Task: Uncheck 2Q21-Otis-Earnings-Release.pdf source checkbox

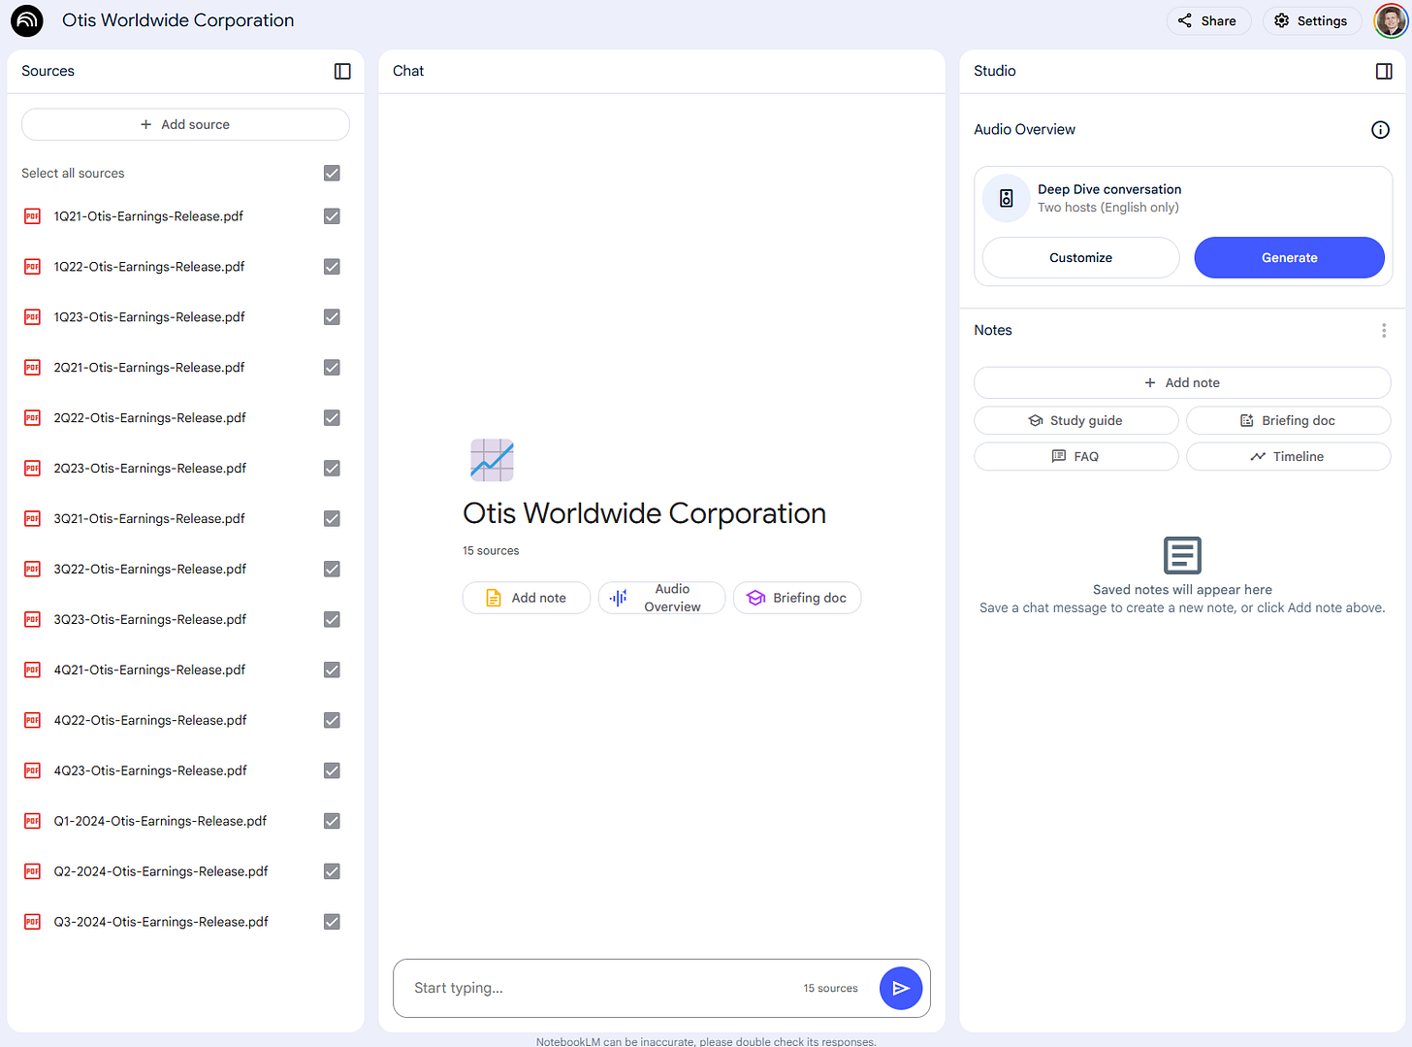Action: (332, 368)
